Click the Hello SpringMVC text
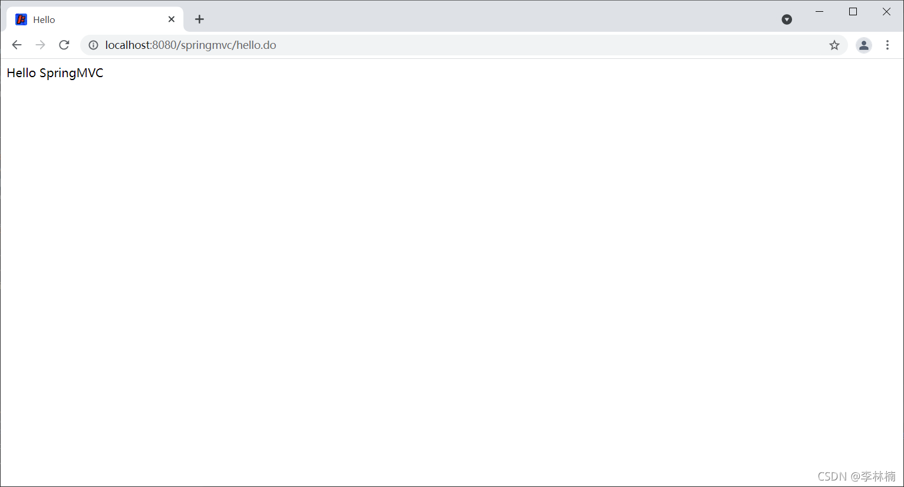 click(x=55, y=73)
